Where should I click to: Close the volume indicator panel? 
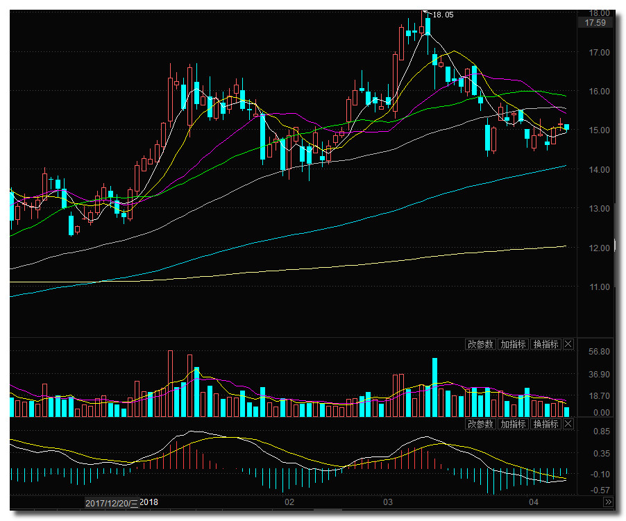pos(568,344)
